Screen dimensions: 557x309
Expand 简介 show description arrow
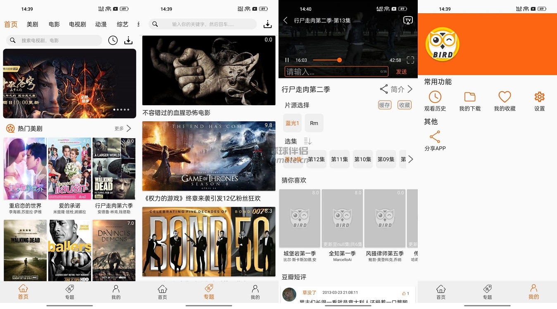[410, 89]
